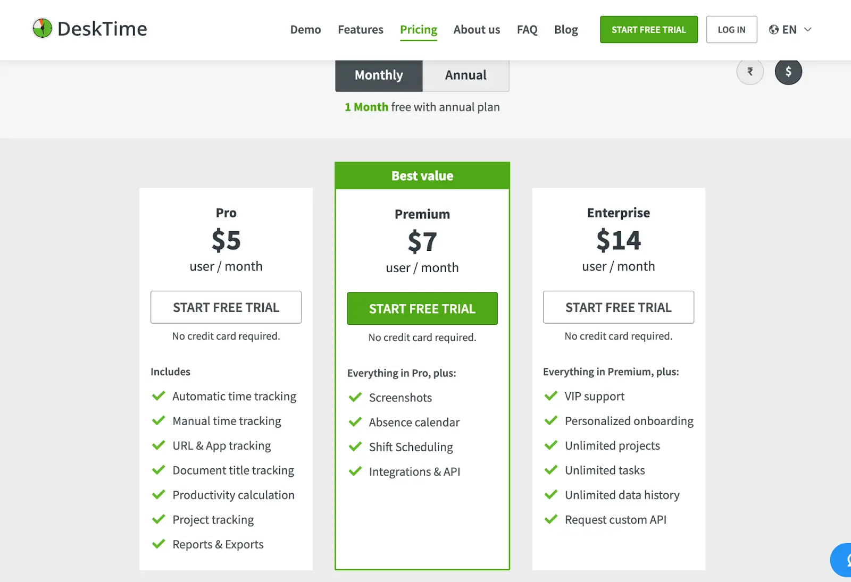Click 'Everything in Pro, plus:' heading
The image size is (851, 582).
402,373
